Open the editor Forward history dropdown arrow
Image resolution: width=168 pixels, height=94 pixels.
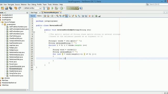(54, 16)
